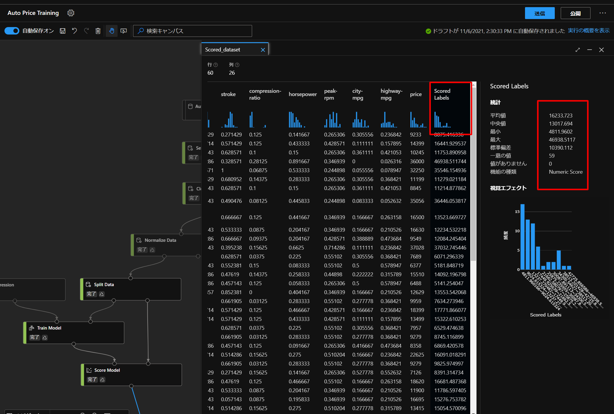This screenshot has height=414, width=614.
Task: Select the pan hand tool
Action: (112, 31)
